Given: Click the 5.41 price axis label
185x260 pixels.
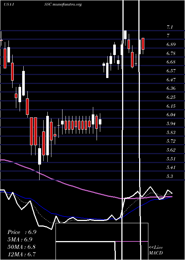Looking at the screenshot, I should click(x=171, y=167).
